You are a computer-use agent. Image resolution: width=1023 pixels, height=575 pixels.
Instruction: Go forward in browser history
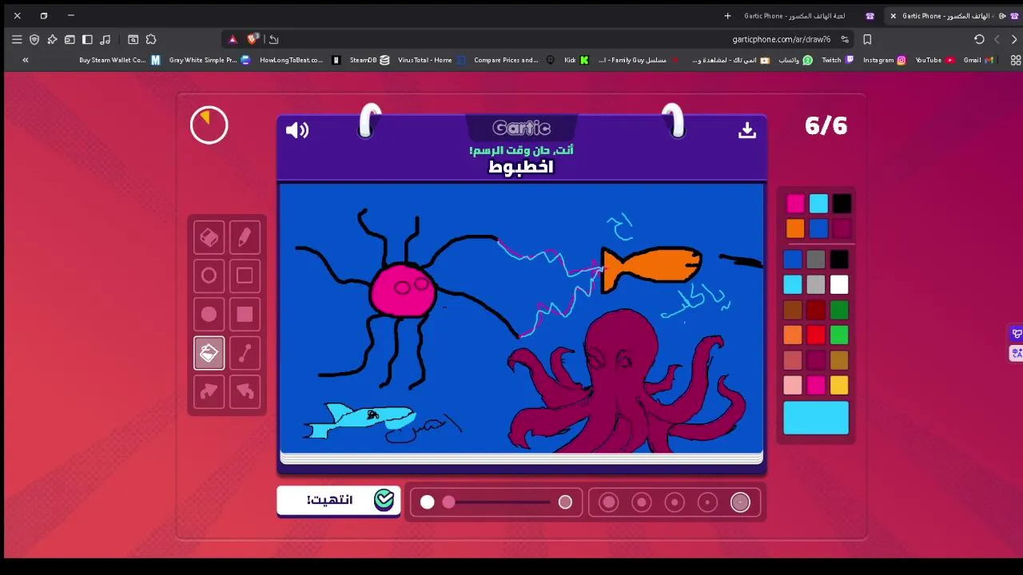coord(997,39)
